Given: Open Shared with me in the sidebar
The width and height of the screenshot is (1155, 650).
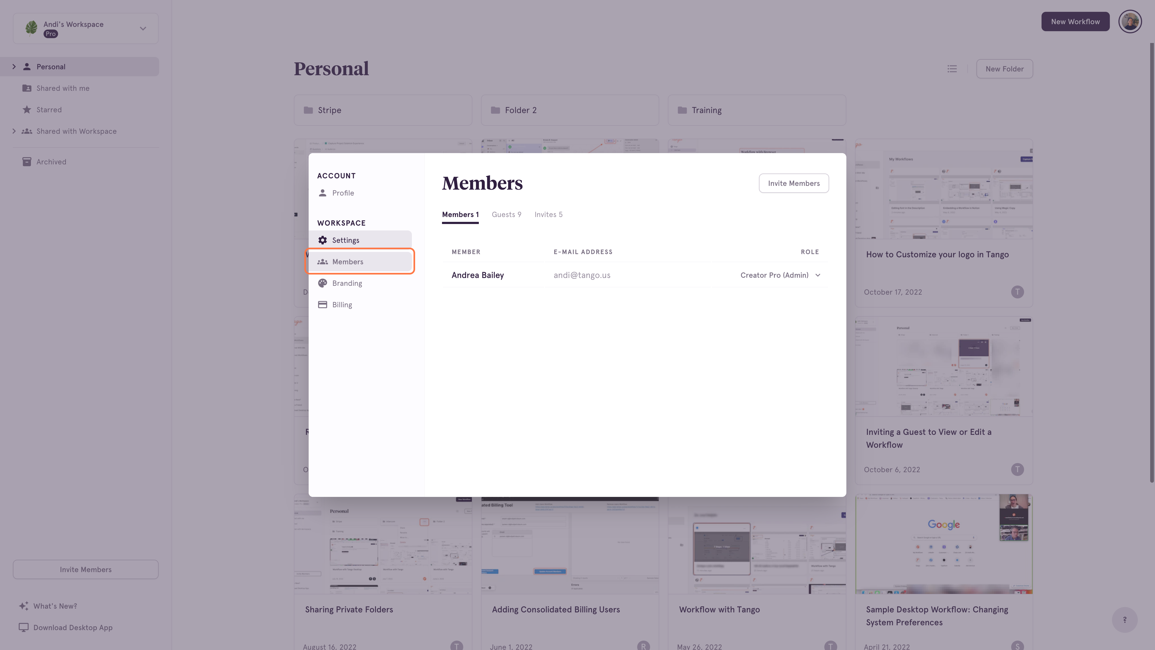Looking at the screenshot, I should (x=63, y=88).
